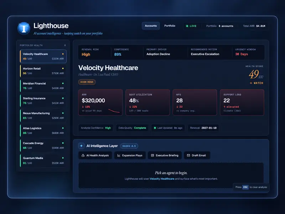Click the HAIKU 4.5 model badge
Viewport: 285px width, 214px height.
(129, 146)
